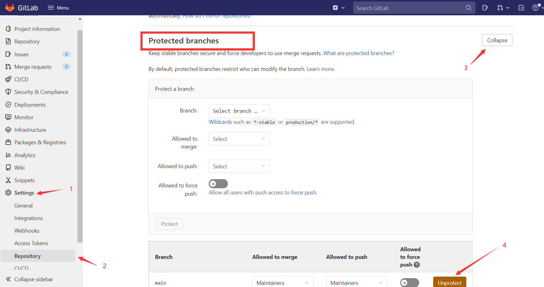Click the Monitor sidebar icon
544x287 pixels.
[8, 117]
